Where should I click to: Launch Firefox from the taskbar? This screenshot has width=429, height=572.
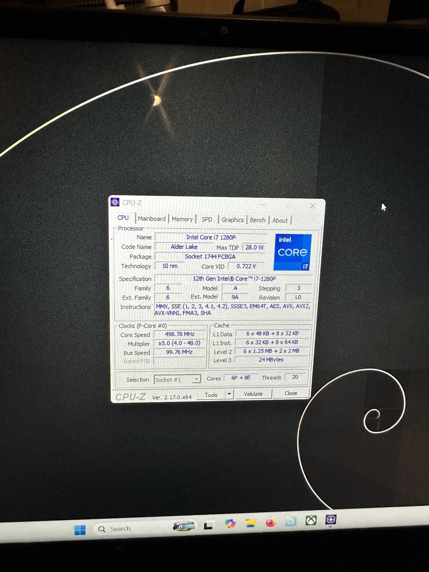click(271, 522)
